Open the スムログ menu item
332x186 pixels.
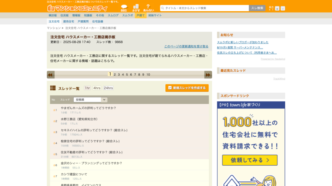pos(113,15)
